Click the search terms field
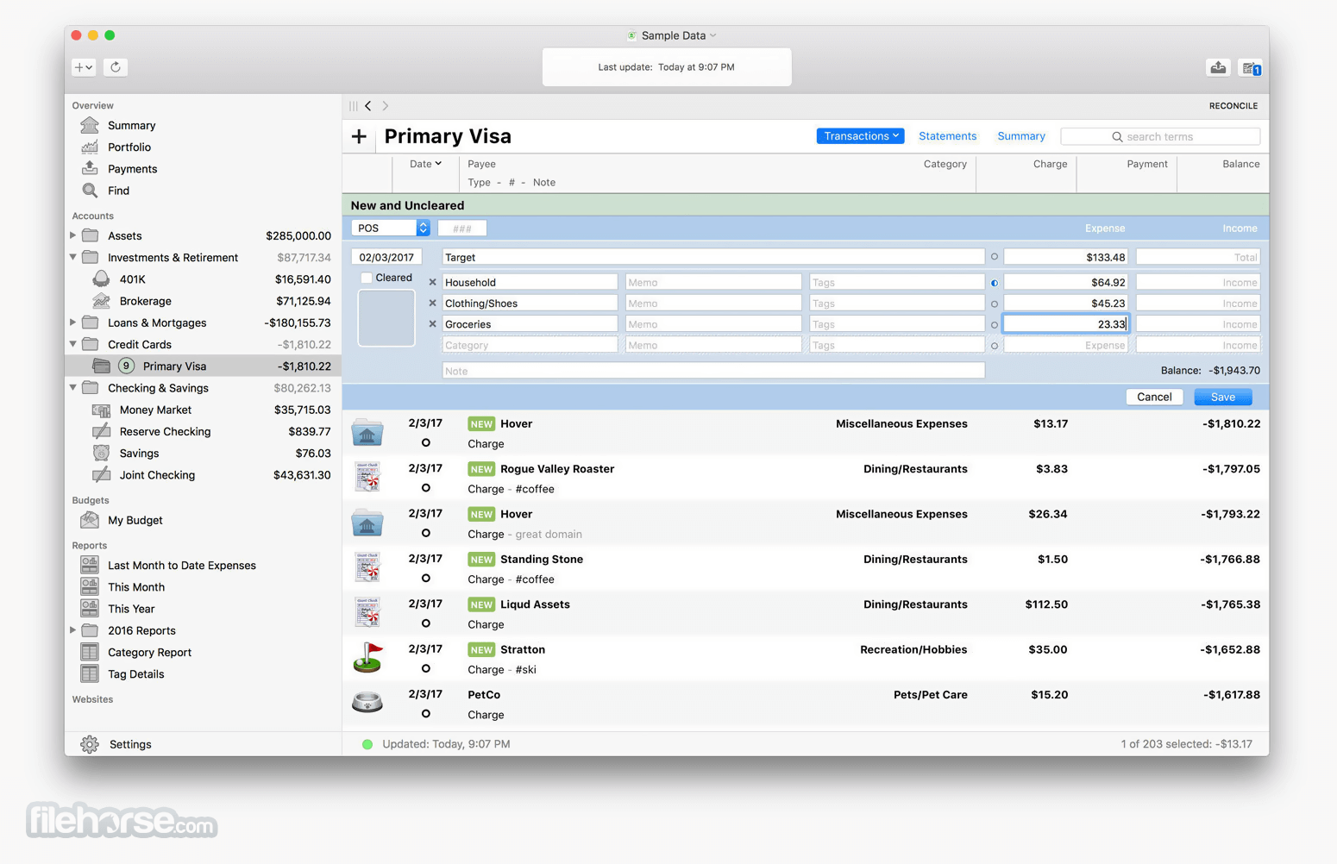Screen dimensions: 1337x864 coord(1160,136)
